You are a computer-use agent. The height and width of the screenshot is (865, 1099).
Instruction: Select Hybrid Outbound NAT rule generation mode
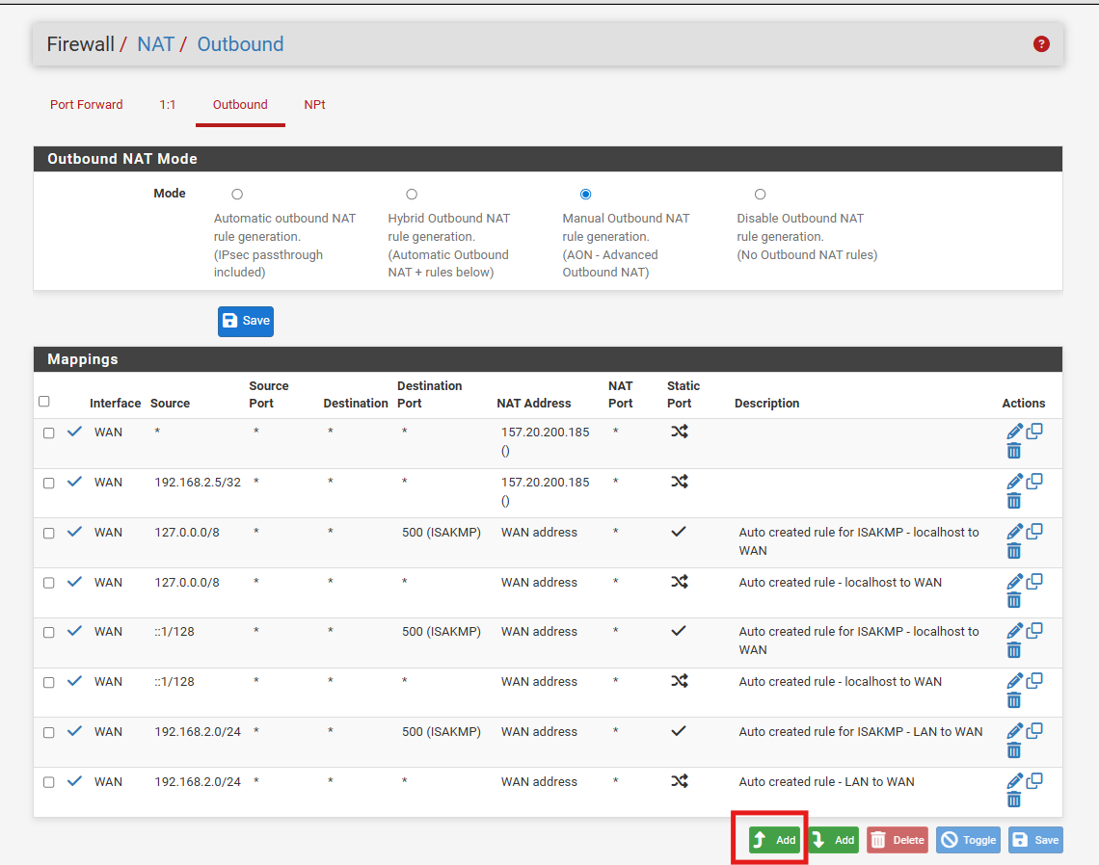(412, 195)
